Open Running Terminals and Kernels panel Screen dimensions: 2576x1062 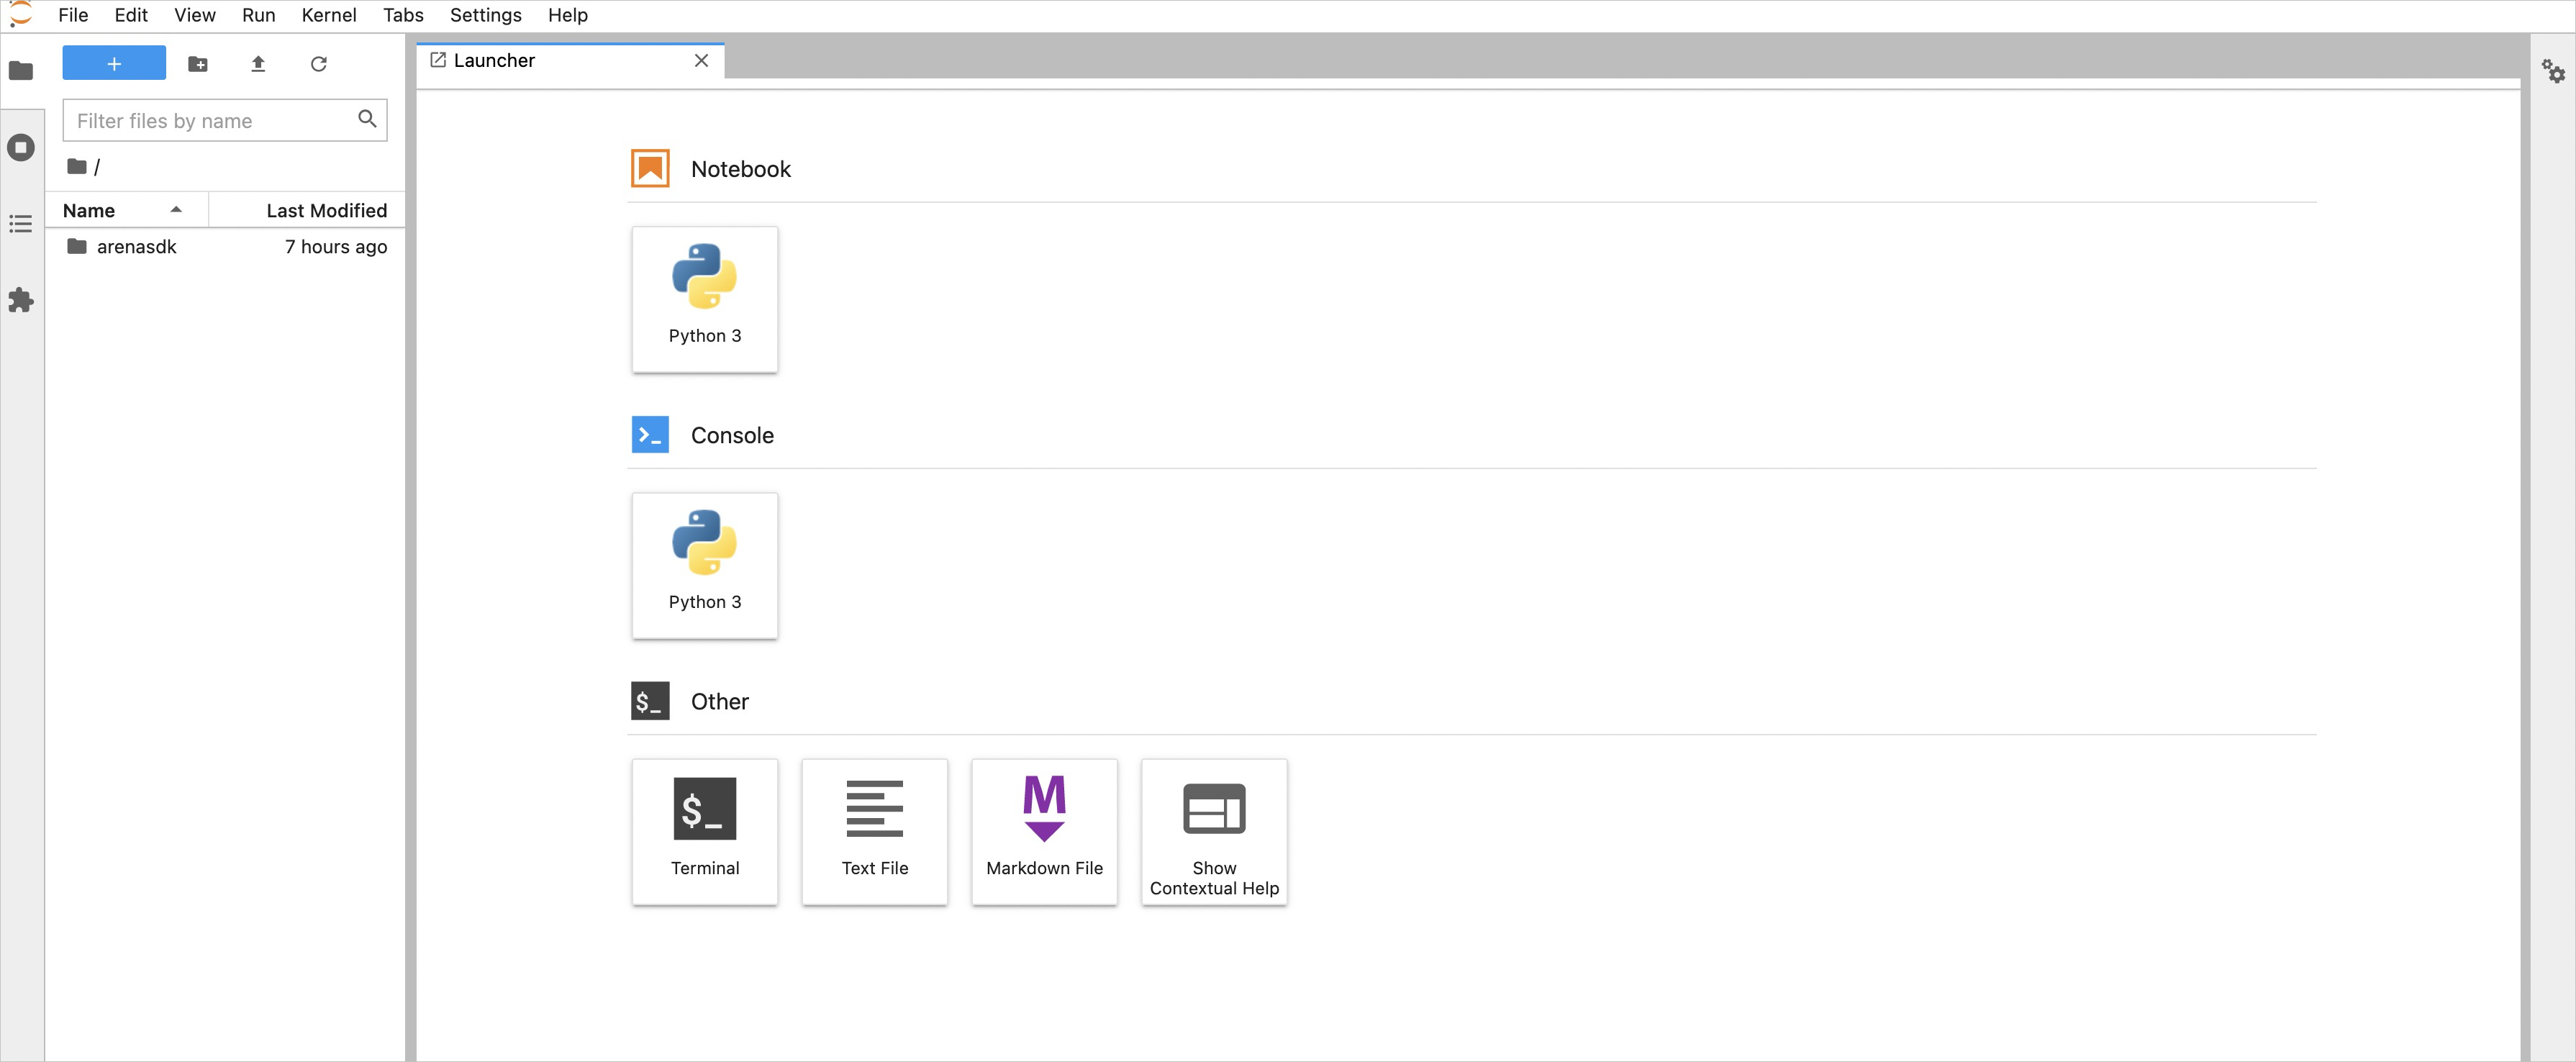(21, 148)
